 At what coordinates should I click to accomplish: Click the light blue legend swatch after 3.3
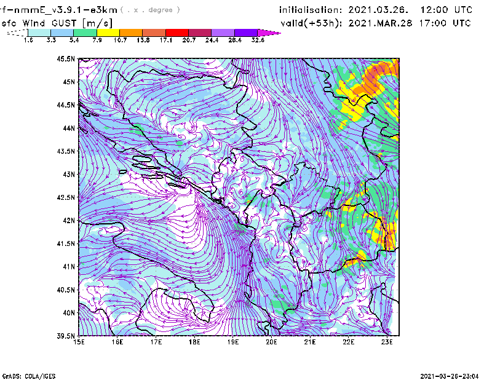coord(62,33)
